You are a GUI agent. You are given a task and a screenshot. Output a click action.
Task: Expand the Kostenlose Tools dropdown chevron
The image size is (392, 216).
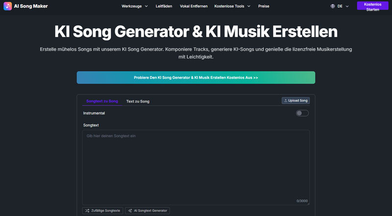[249, 6]
